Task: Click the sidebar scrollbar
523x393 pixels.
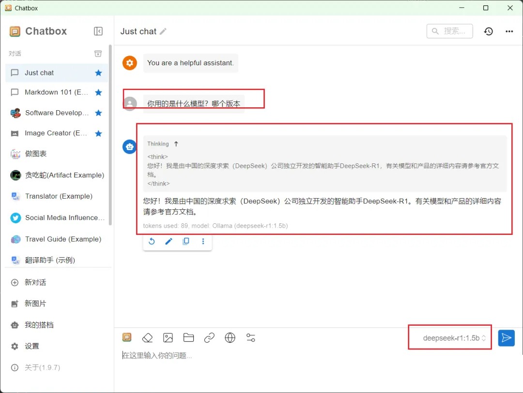Action: pos(110,135)
